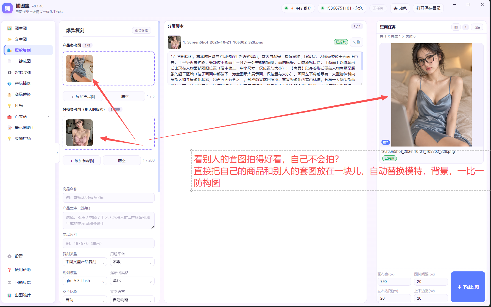The height and width of the screenshot is (307, 491).
Task: Clear tasks with 清空 in 复刻任务
Action: point(477,27)
